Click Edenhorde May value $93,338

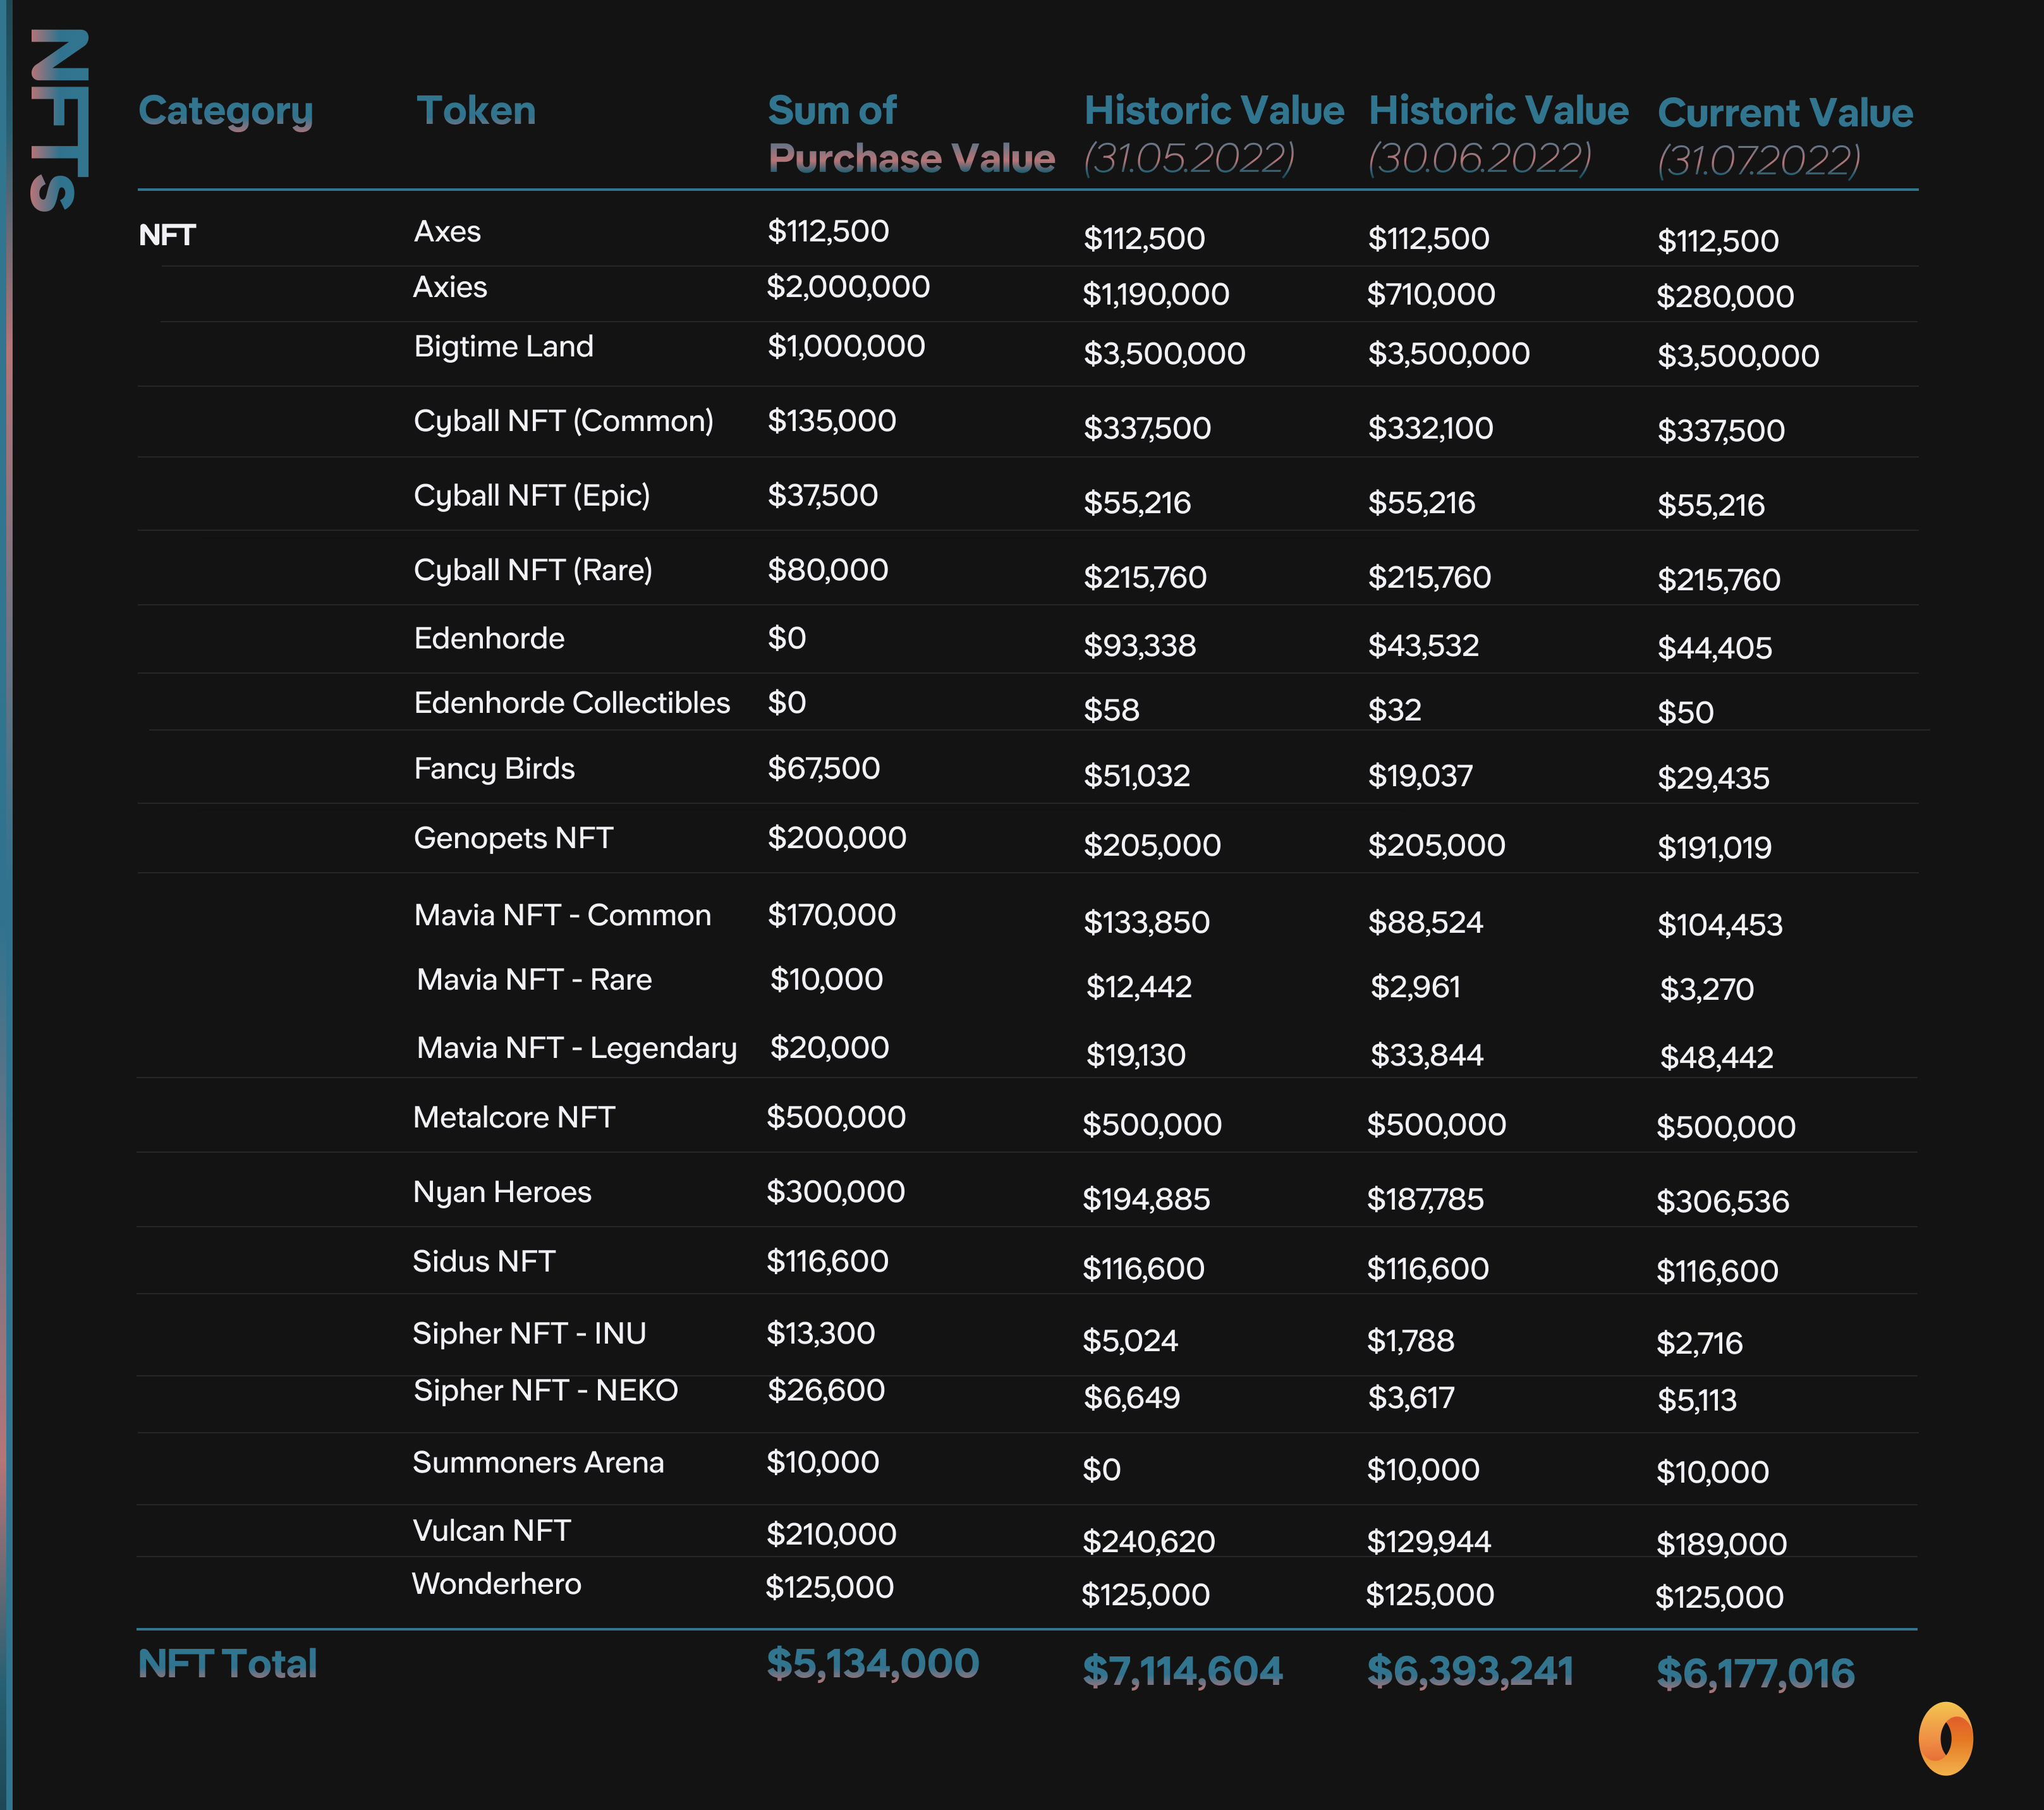tap(1140, 645)
